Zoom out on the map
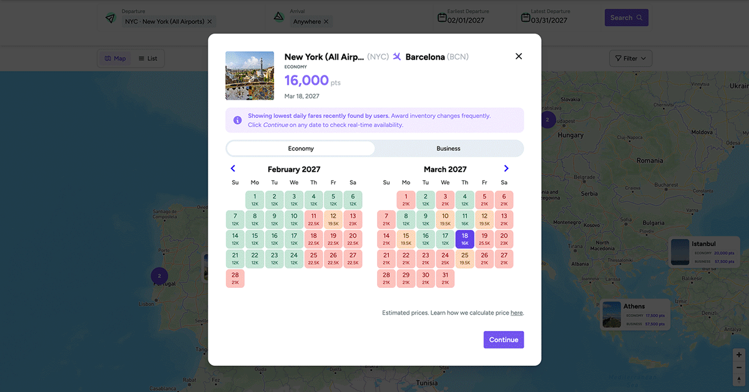The image size is (749, 392). [739, 366]
